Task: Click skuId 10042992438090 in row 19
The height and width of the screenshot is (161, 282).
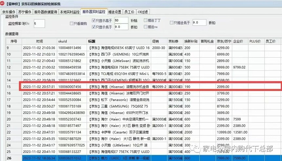Action: (71, 113)
